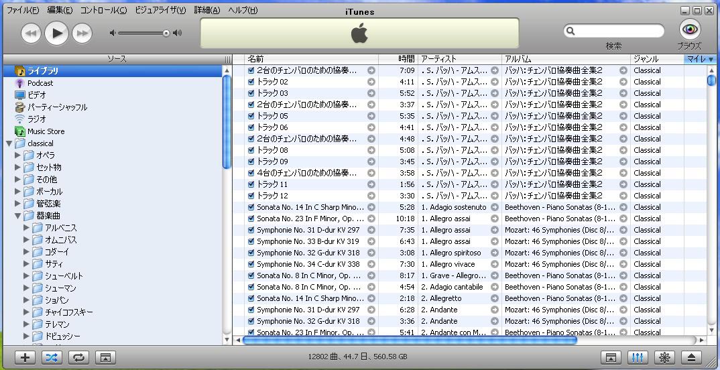720x370 pixels.
Task: Mute using the low volume speaker icon
Action: tap(113, 33)
